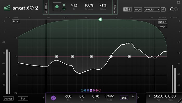This screenshot has height=103, width=182.
Task: Undo the last change
Action: [x=172, y=9]
